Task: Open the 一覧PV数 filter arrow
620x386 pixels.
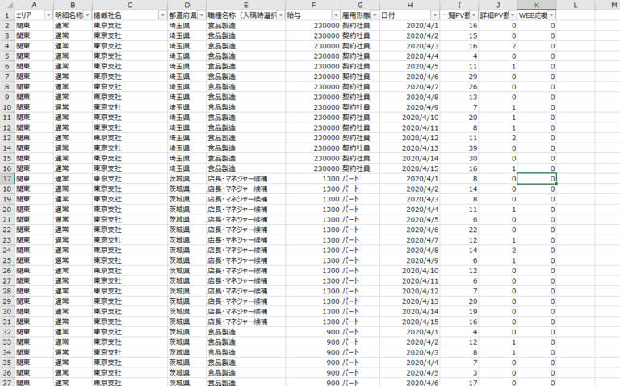Action: coord(473,15)
